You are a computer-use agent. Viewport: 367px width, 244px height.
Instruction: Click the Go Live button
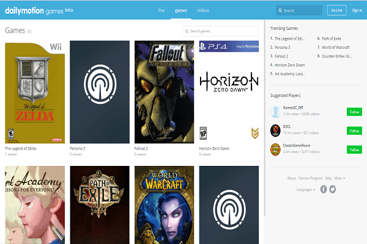[x=336, y=10]
